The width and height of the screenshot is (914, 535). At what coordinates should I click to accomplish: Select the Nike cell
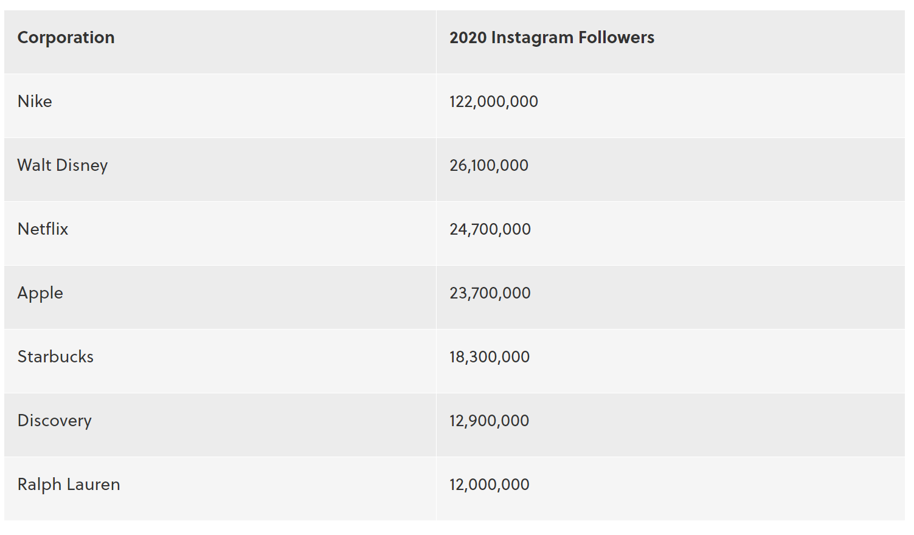[x=35, y=102]
